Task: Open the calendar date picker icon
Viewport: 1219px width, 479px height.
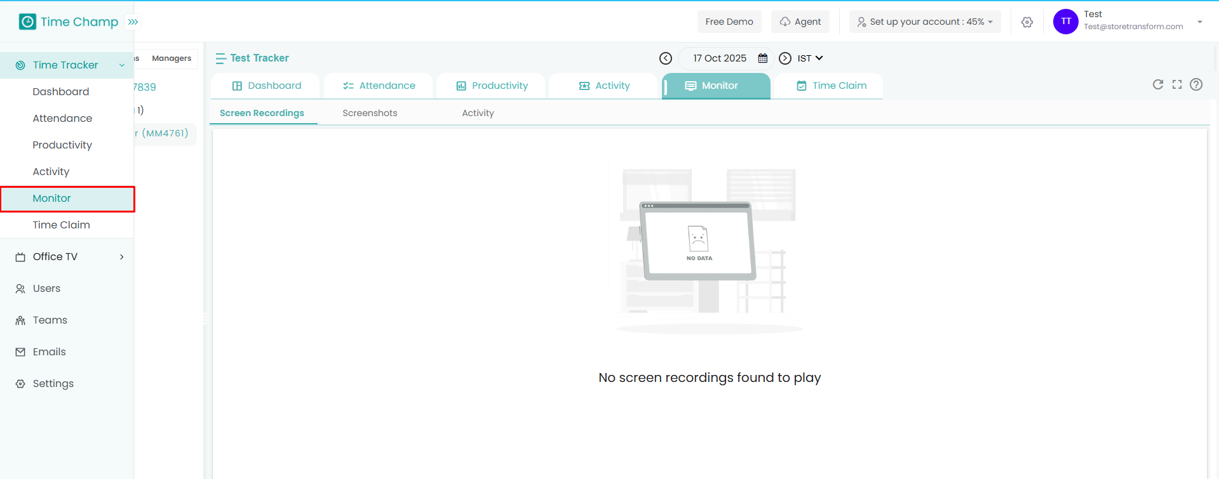Action: 763,58
